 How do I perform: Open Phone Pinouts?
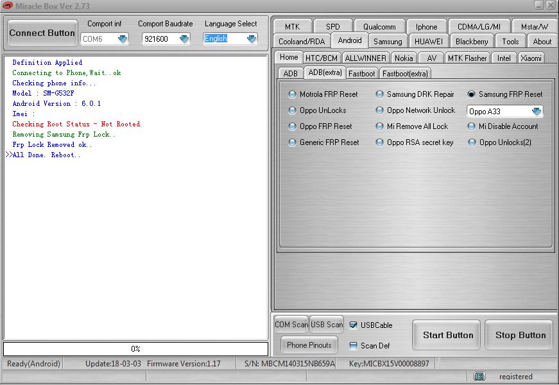click(309, 345)
